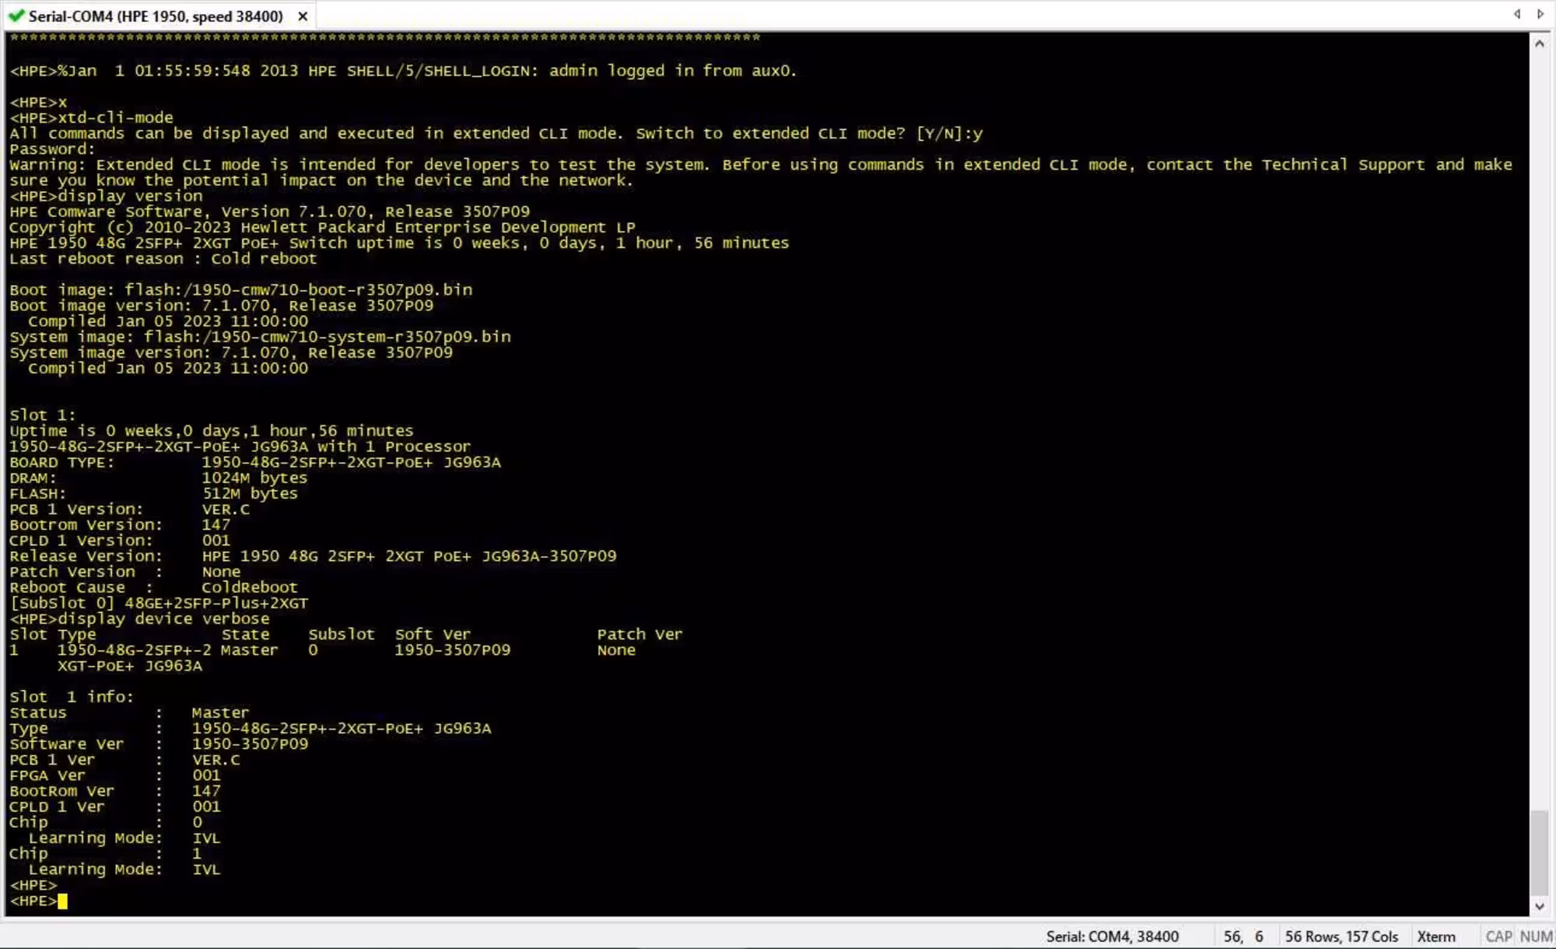Click the cursor at the last <HPE> prompt
Image resolution: width=1556 pixels, height=949 pixels.
(x=62, y=901)
